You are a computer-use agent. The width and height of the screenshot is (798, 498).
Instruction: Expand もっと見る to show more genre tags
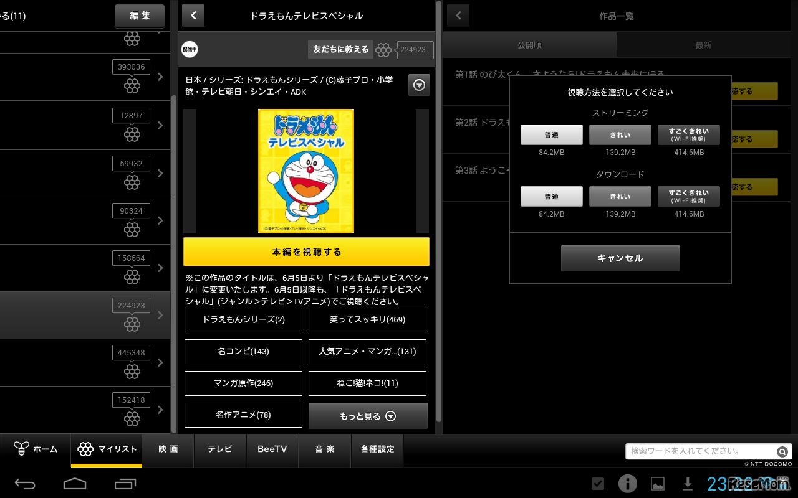tap(367, 415)
